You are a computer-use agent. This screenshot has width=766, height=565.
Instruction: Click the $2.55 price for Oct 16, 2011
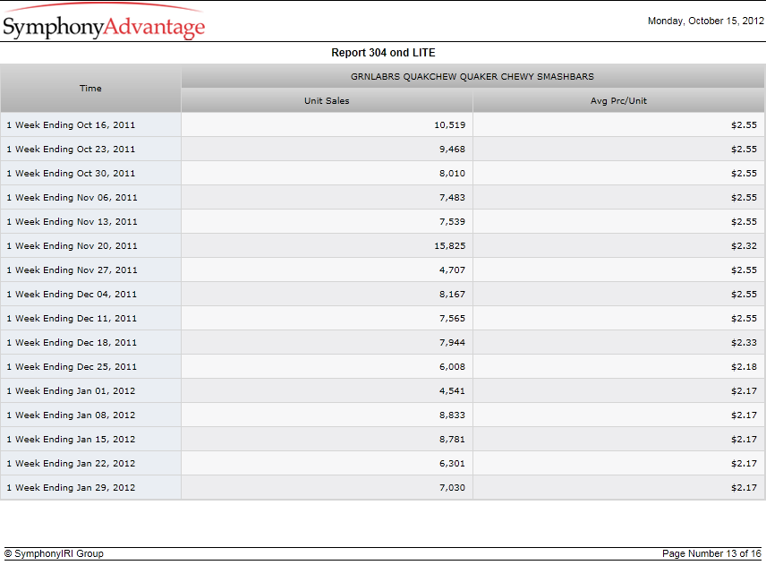(744, 125)
